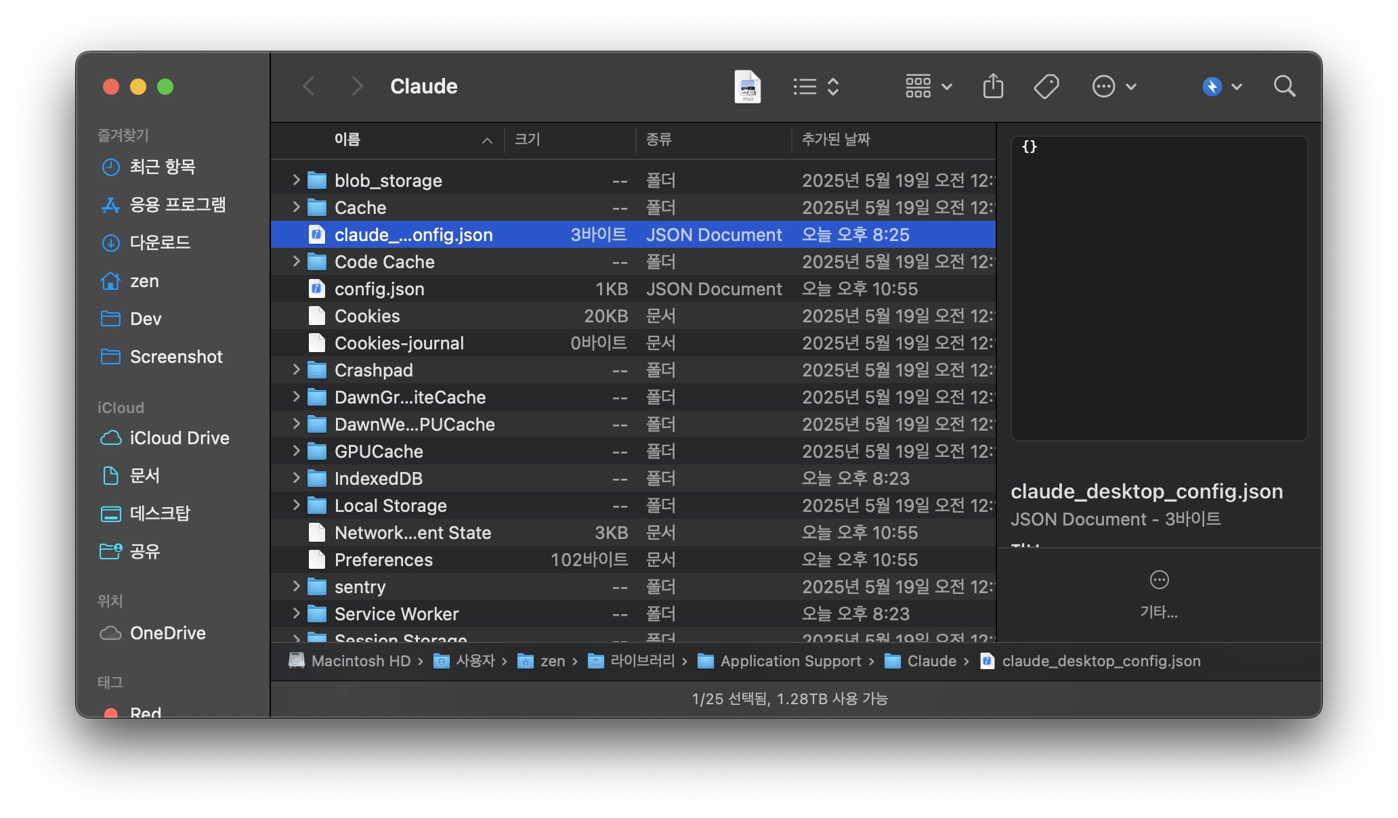Select the Cookies-journal file
Image resolution: width=1398 pixels, height=818 pixels.
(633, 343)
